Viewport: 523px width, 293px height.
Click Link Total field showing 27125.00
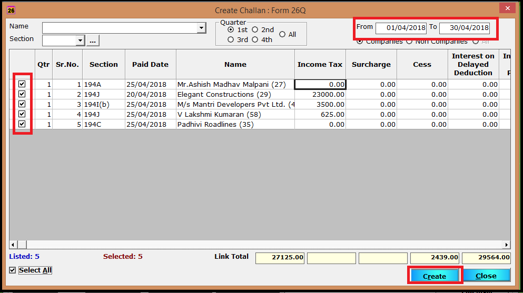point(280,258)
